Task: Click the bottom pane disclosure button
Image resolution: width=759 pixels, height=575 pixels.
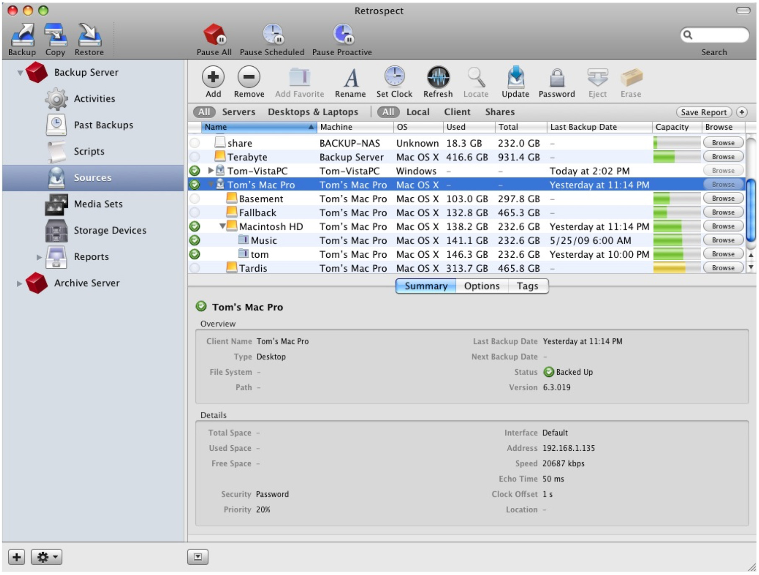Action: [x=198, y=557]
